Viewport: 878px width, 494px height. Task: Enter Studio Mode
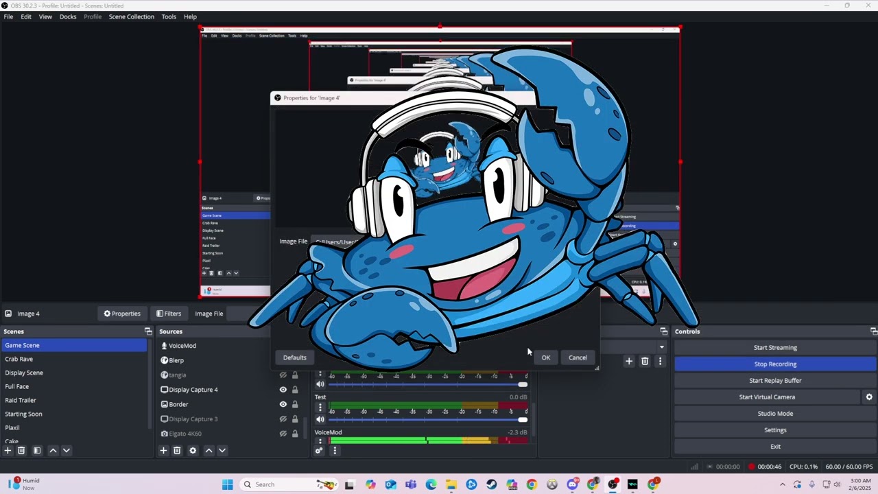pyautogui.click(x=775, y=414)
